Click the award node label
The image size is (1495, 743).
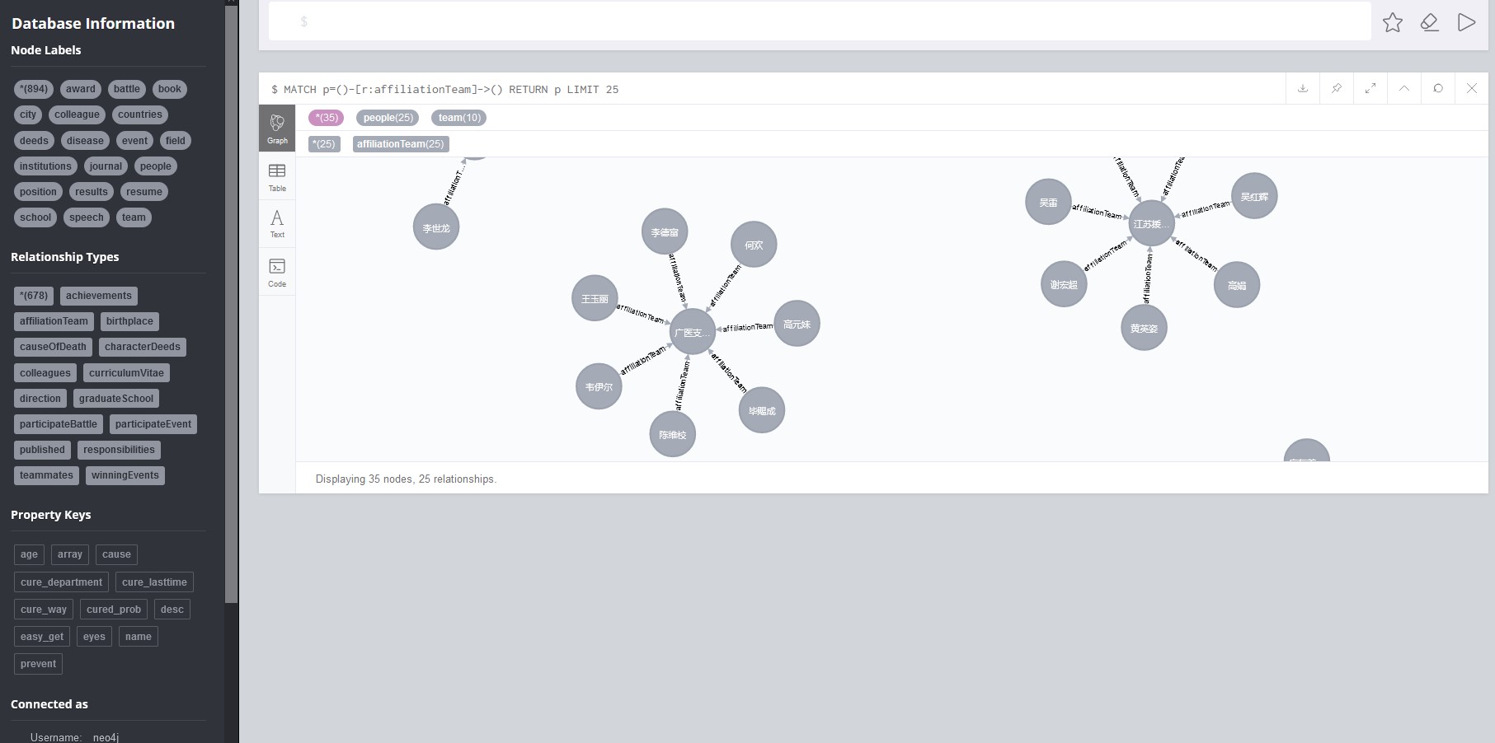[81, 89]
